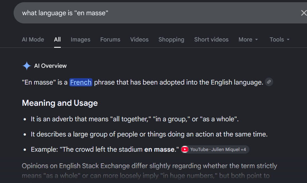This screenshot has width=307, height=183.
Task: Open YouTube · Julien Miquel +4 sources
Action: pyautogui.click(x=215, y=149)
